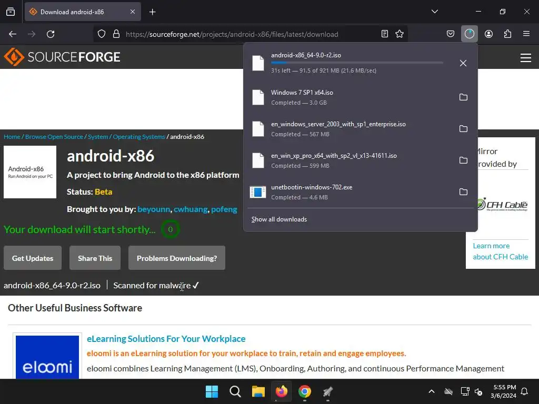Open cwhuang's profile link

point(191,209)
